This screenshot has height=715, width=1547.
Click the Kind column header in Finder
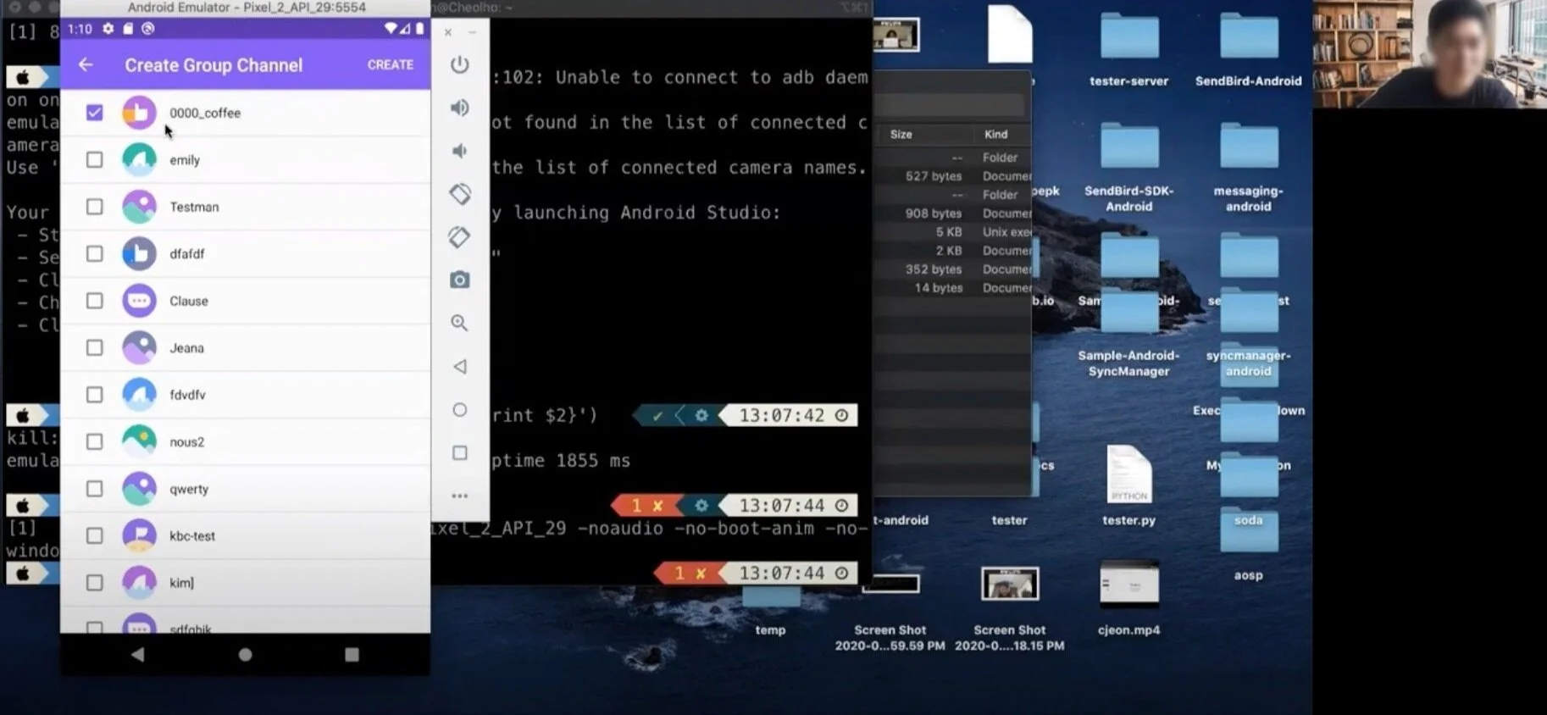(996, 134)
